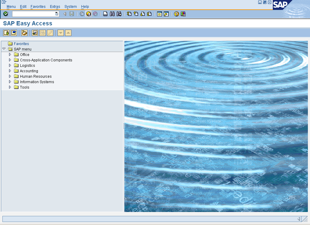Click the Print icon
The image size is (310, 225).
(105, 14)
